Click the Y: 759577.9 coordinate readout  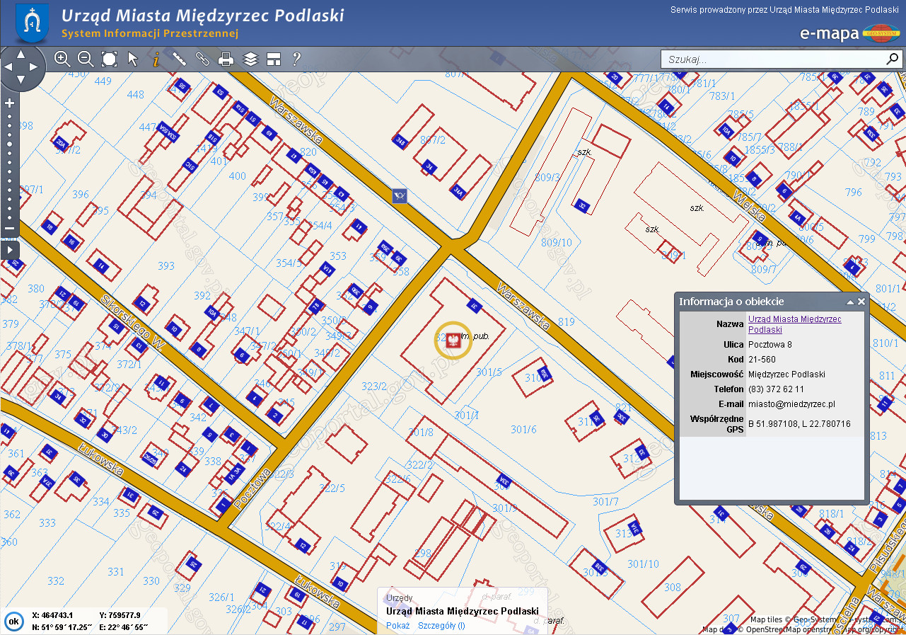pos(120,615)
